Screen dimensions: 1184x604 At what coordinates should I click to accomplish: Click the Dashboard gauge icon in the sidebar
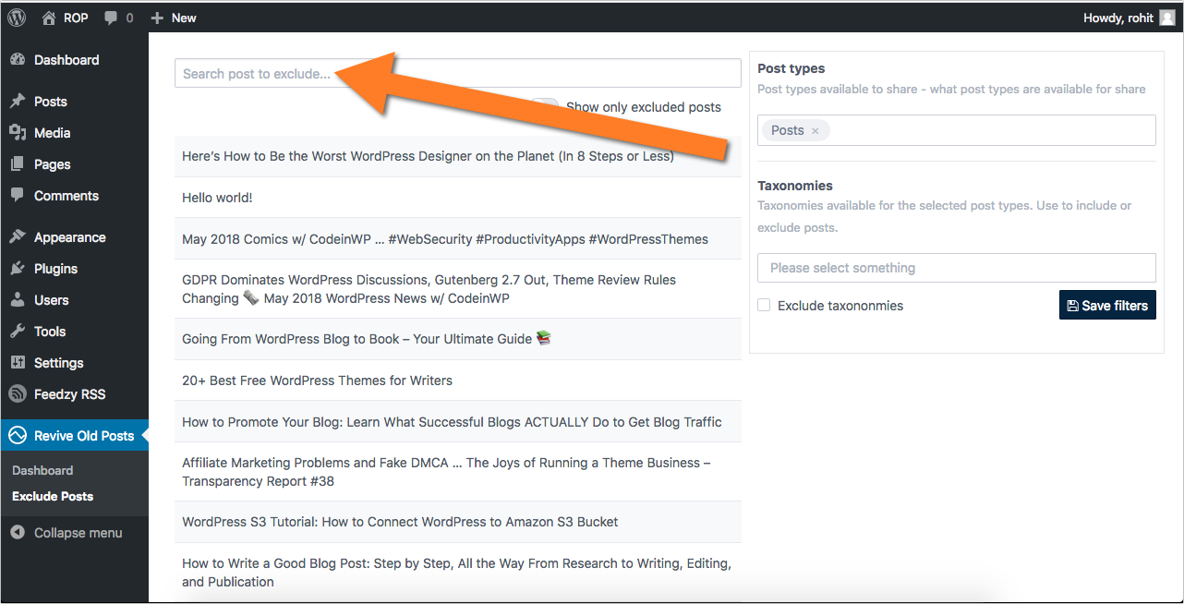[x=18, y=60]
